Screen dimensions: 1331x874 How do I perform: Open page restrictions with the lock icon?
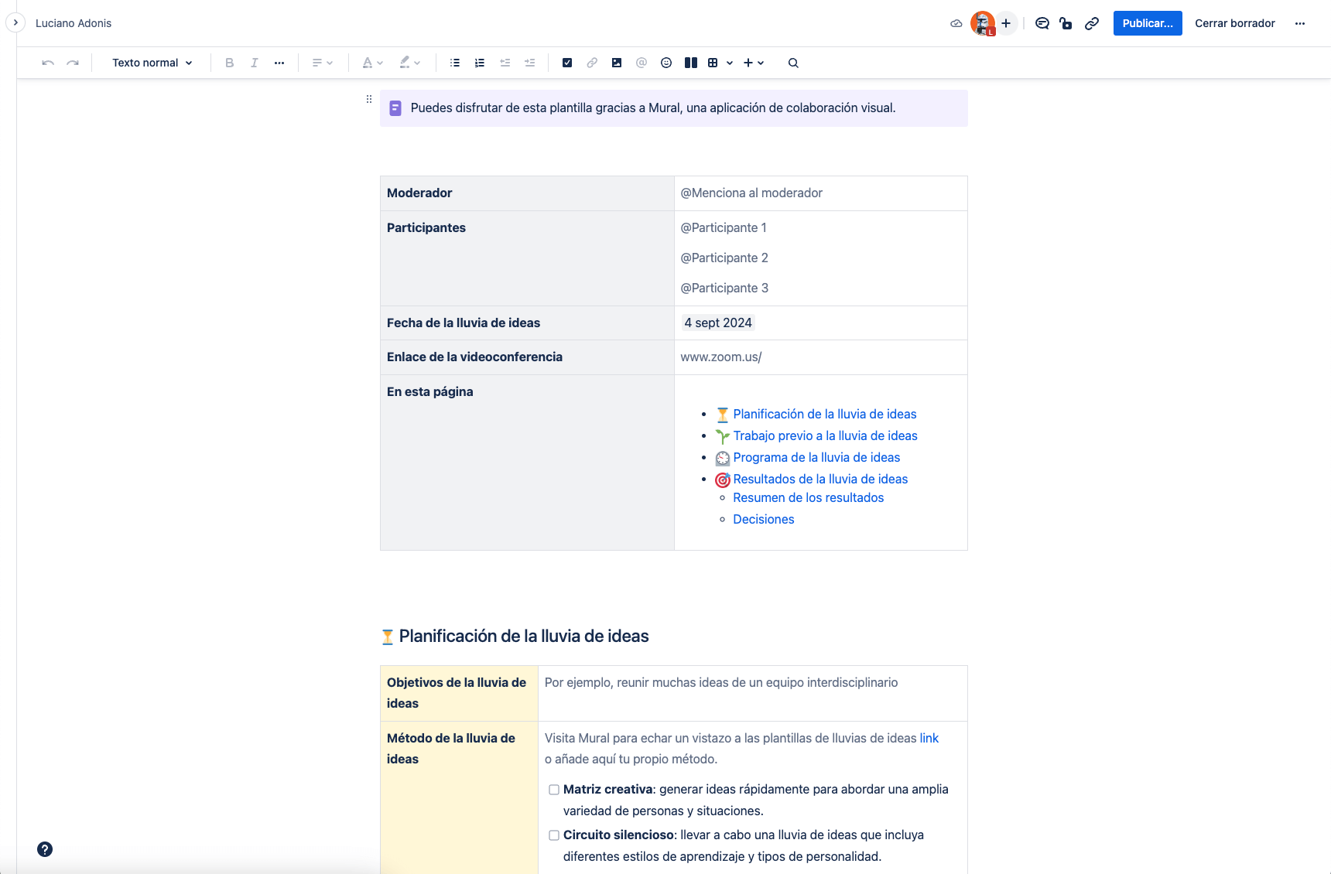tap(1066, 23)
